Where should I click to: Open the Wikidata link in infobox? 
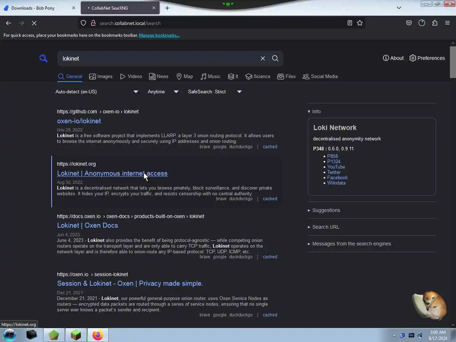coord(336,183)
